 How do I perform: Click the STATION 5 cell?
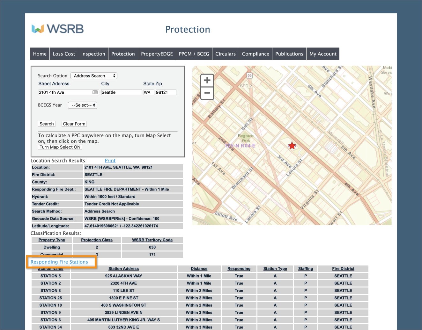click(x=50, y=276)
